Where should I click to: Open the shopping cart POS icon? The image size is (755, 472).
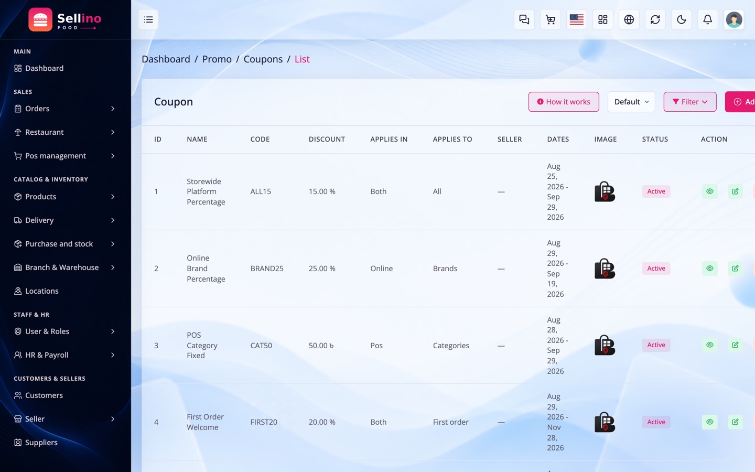pos(550,19)
